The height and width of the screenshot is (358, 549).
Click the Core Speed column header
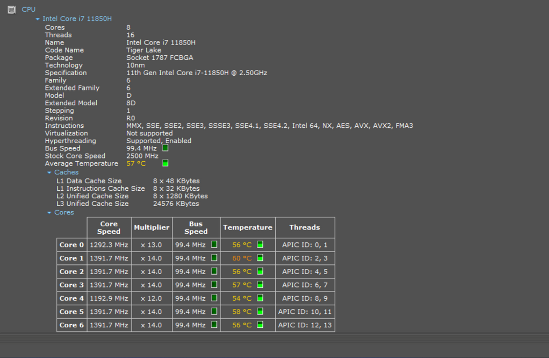109,228
